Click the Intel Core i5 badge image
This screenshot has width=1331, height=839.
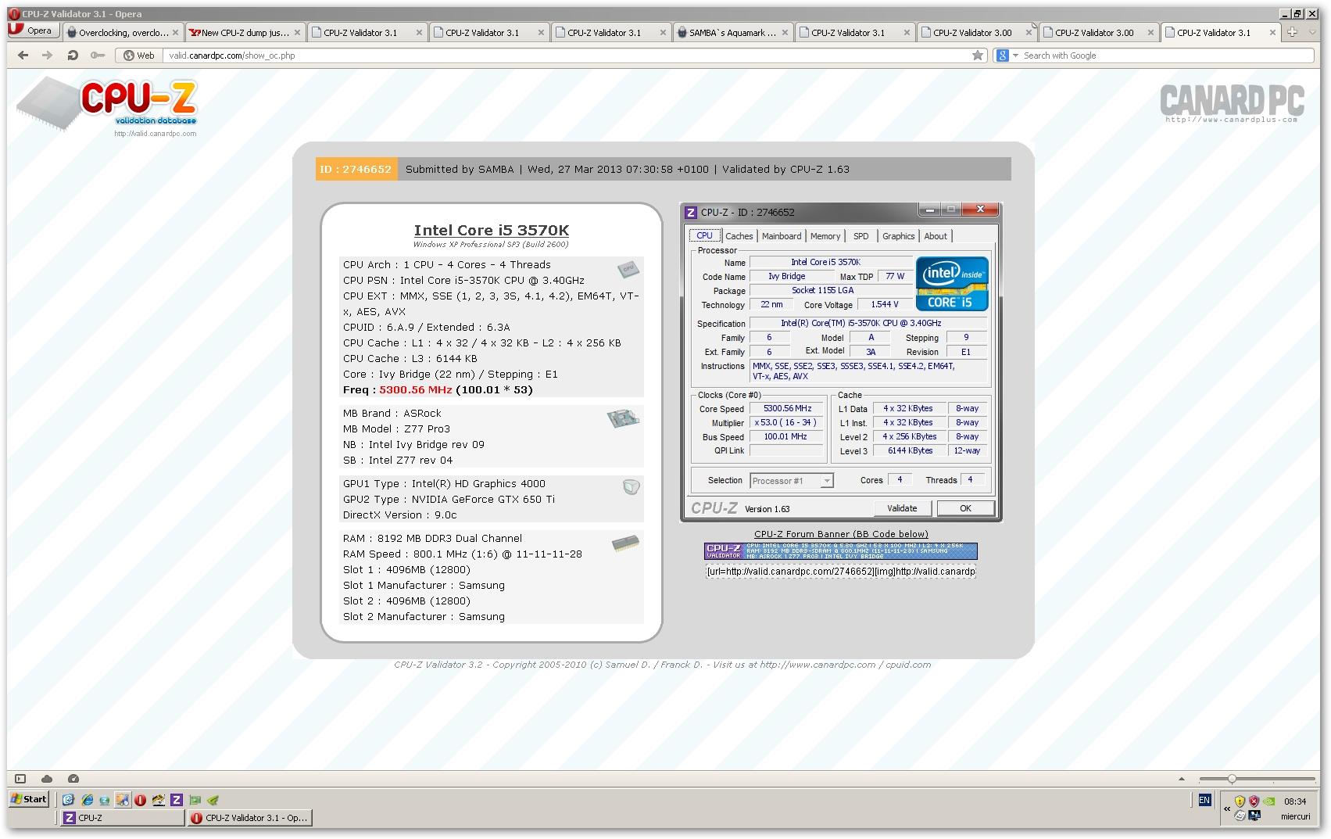coord(952,283)
